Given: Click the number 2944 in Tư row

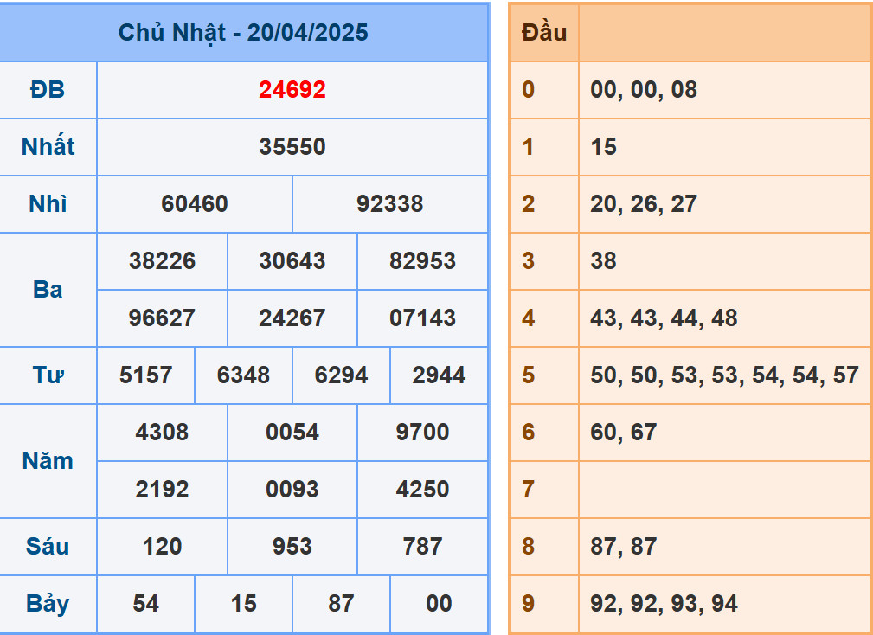Looking at the screenshot, I should [438, 375].
